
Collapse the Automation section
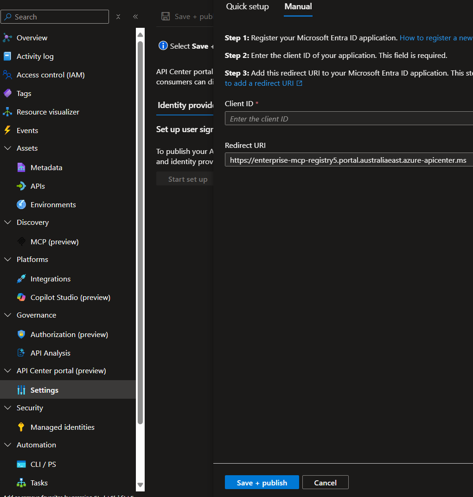[x=7, y=445]
